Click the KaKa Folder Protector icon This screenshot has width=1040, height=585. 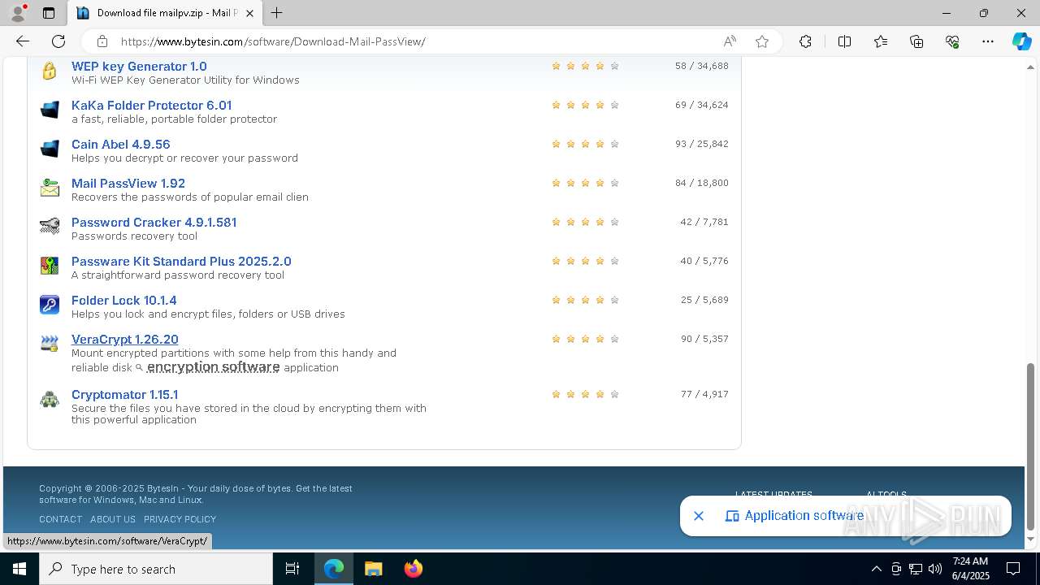50,110
